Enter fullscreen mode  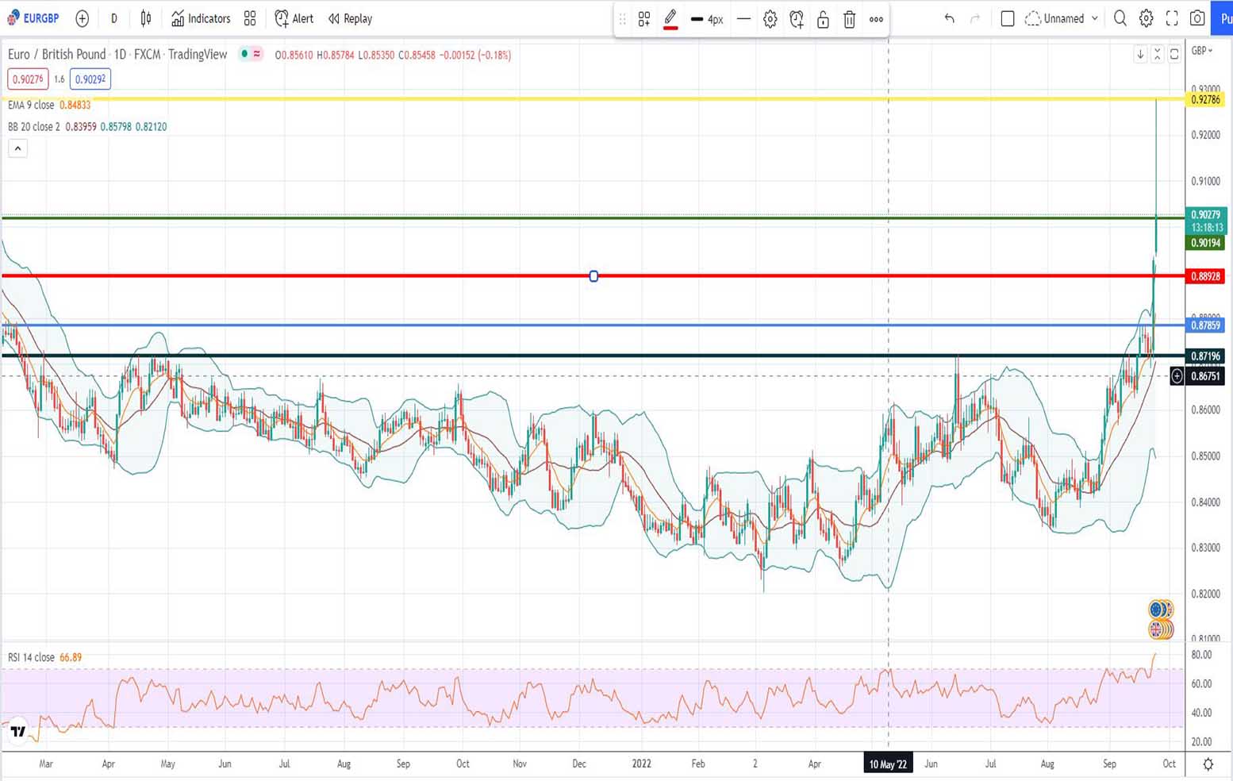coord(1172,18)
